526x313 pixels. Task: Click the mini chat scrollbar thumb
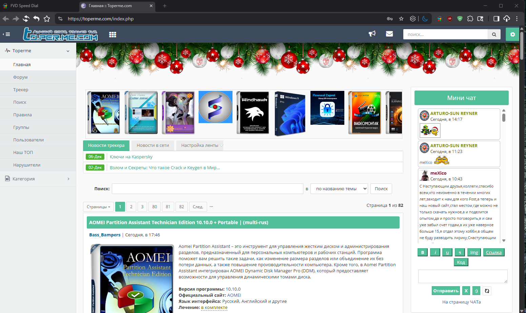click(x=504, y=117)
